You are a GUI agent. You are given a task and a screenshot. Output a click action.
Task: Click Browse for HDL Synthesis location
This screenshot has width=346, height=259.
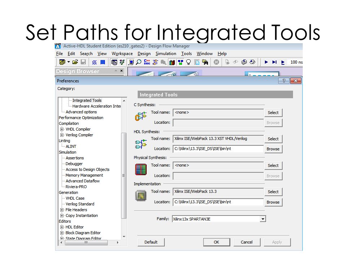[273, 149]
